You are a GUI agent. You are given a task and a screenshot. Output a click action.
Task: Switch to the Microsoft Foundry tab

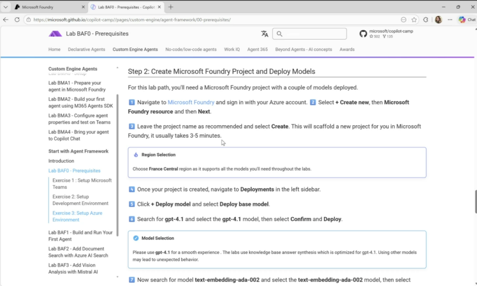pos(47,7)
